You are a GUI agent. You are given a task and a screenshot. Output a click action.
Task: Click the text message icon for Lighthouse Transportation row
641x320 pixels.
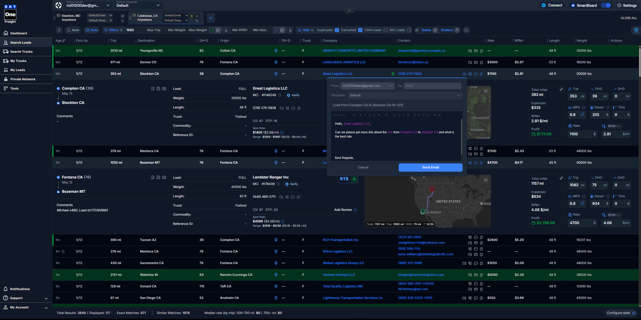(x=476, y=298)
